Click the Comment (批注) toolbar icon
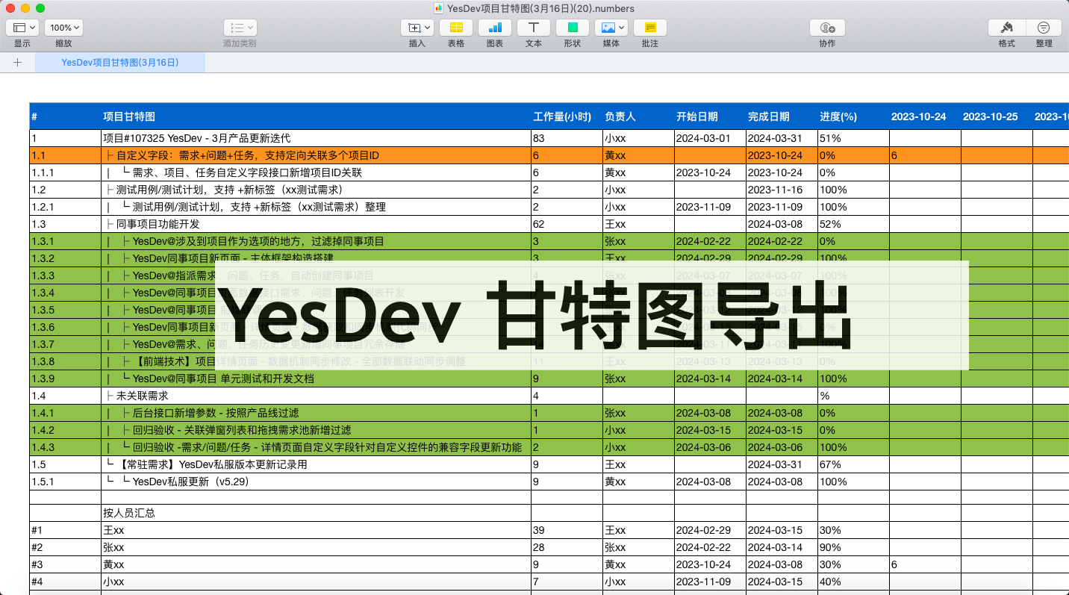This screenshot has height=595, width=1069. (x=650, y=28)
